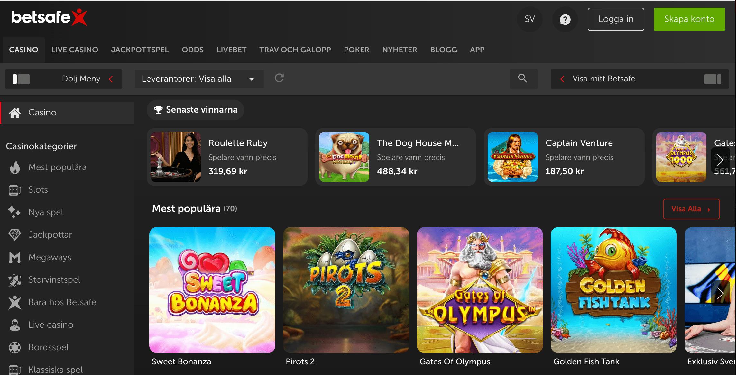
Task: Click the green Skapa konto button
Action: tap(689, 19)
